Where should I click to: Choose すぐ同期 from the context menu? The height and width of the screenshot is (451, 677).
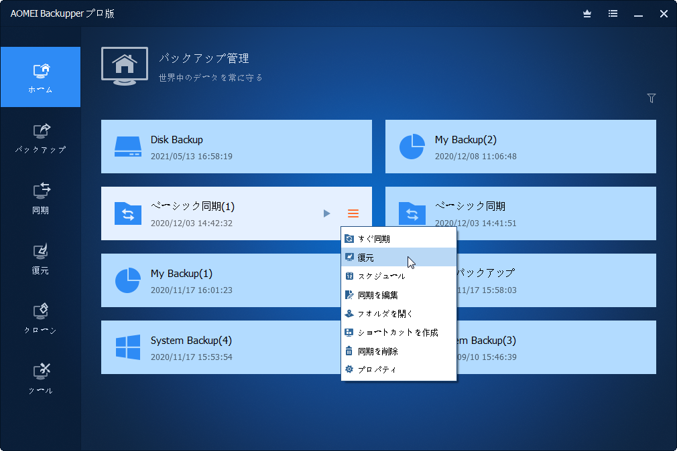point(399,239)
